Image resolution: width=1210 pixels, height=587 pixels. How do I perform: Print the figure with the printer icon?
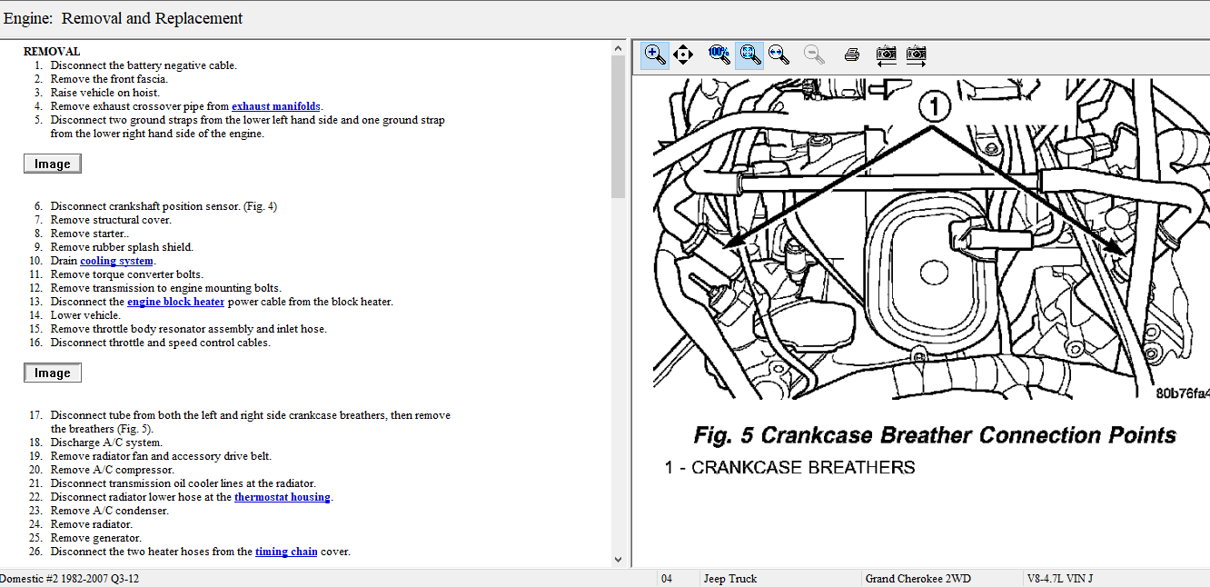tap(851, 55)
